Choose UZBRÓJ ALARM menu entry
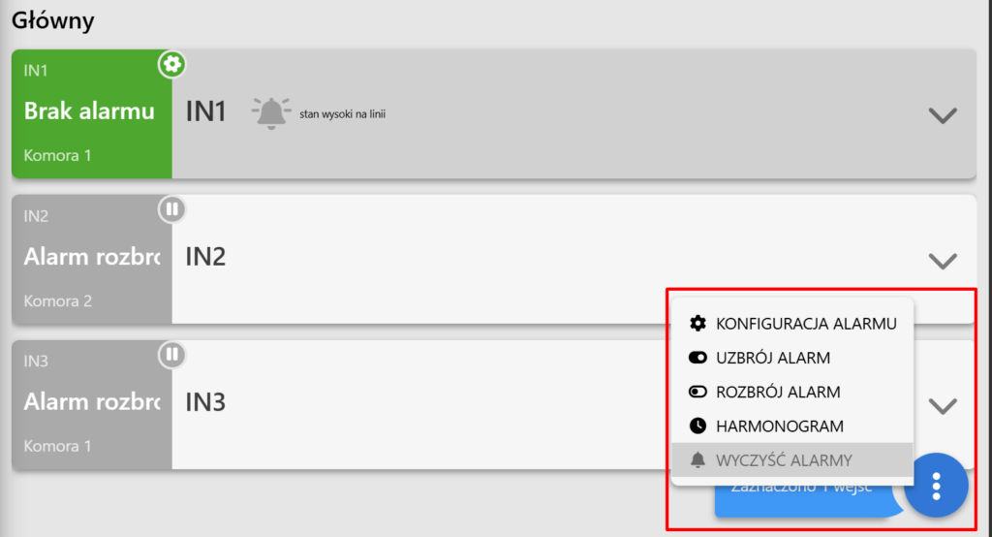This screenshot has height=537, width=992. [792, 358]
